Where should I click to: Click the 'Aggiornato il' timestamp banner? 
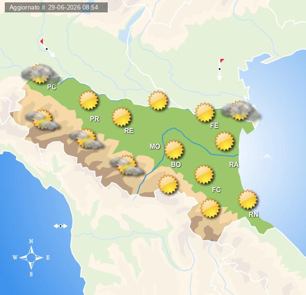pos(56,8)
